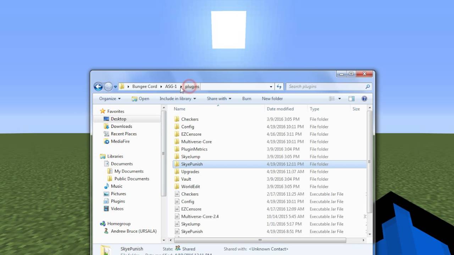Image resolution: width=454 pixels, height=255 pixels.
Task: Select the Config folder icon
Action: coord(177,126)
